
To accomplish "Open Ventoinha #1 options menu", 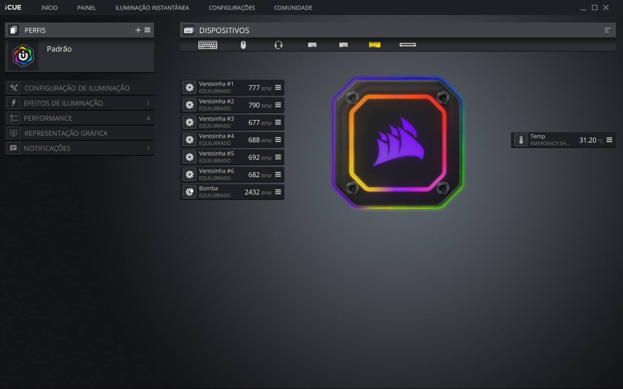I will [x=278, y=87].
